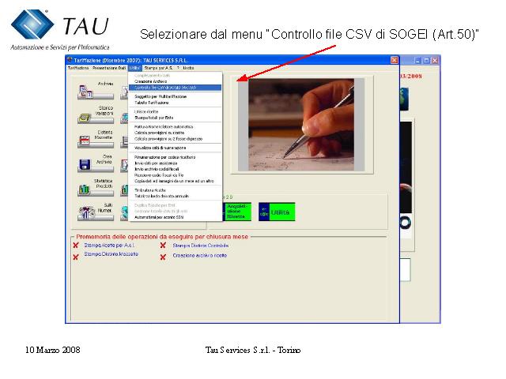Open Stampa Distinta Mazzette link
Screen dimensions: 506x379
tap(111, 254)
